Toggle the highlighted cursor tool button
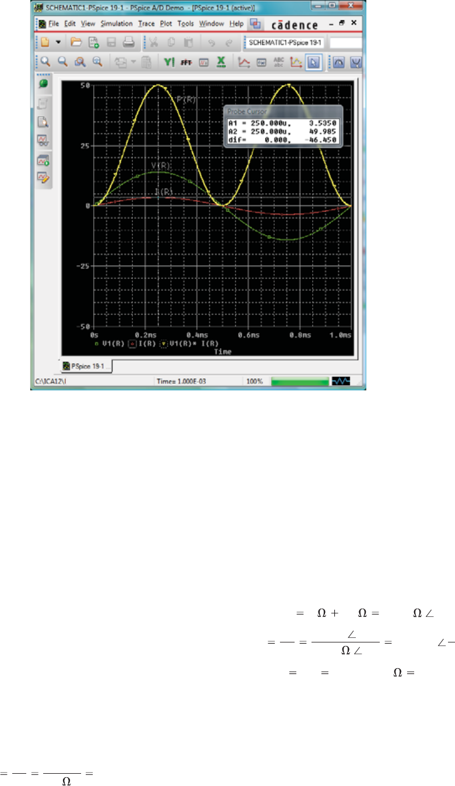The image size is (455, 786). 314,62
